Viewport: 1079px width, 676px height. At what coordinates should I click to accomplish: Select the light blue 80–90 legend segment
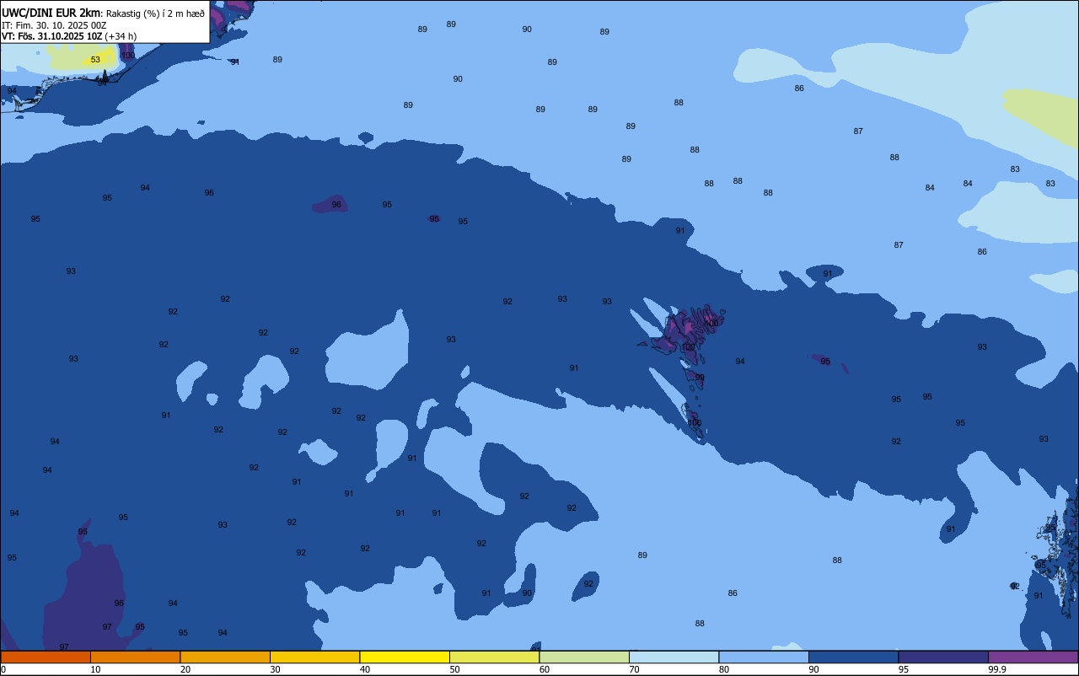(x=764, y=657)
